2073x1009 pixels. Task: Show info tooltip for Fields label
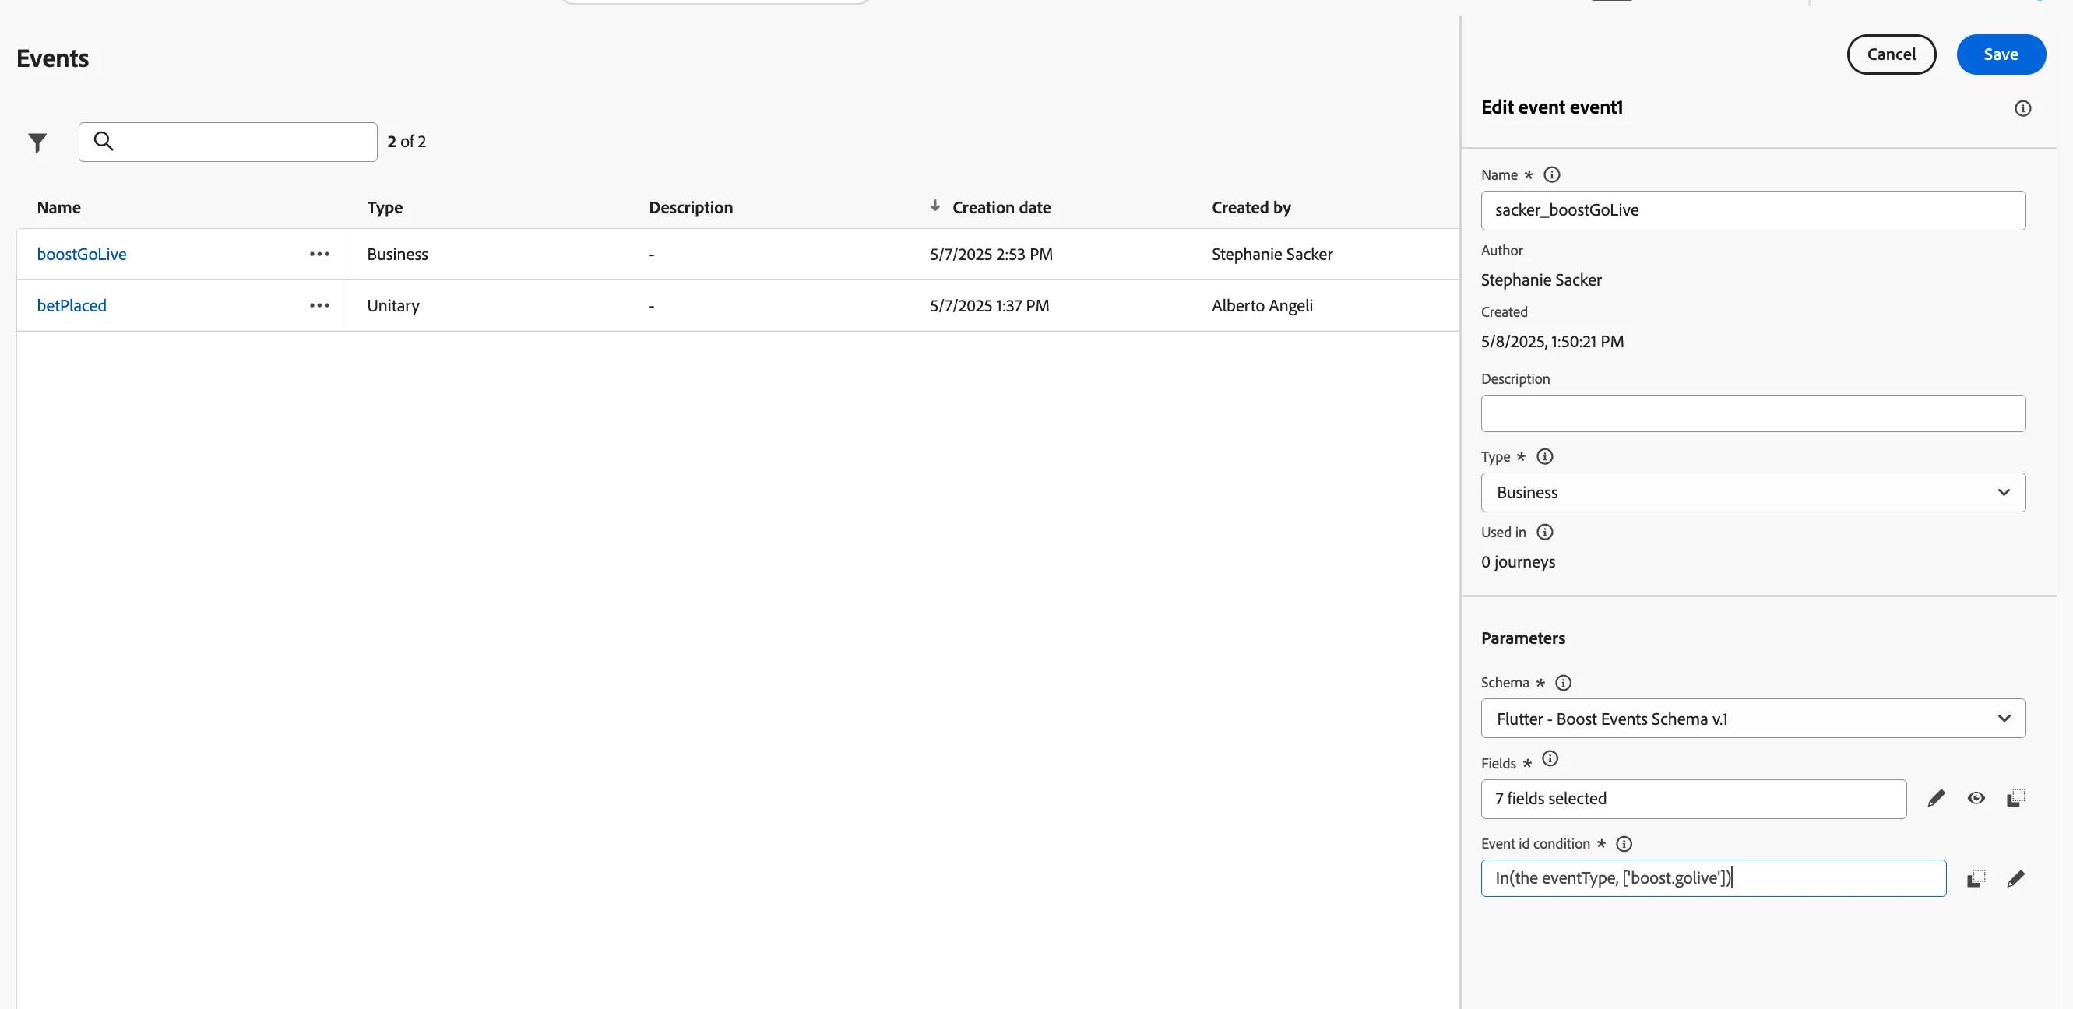coord(1549,758)
